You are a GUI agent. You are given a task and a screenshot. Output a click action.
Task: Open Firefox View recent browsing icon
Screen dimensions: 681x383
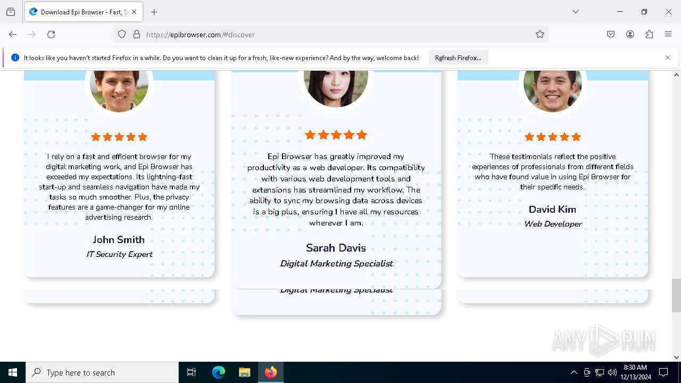coord(11,12)
